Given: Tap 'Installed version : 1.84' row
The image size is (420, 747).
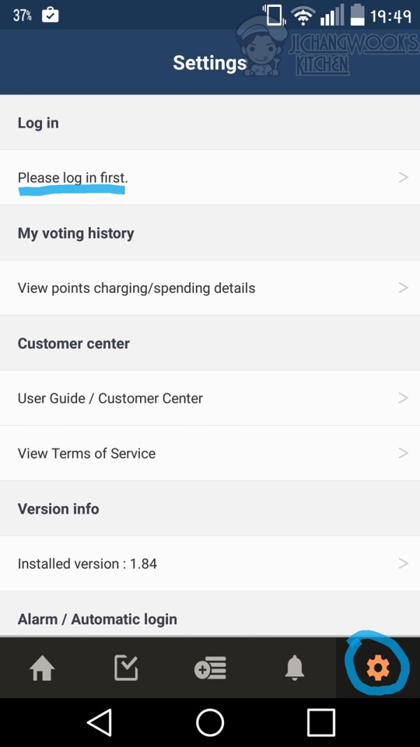Looking at the screenshot, I should 87,563.
